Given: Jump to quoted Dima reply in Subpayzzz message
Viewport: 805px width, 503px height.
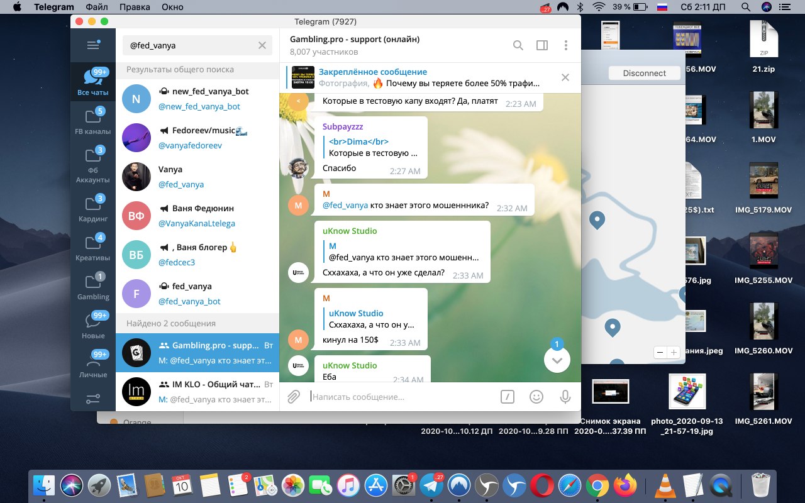Looking at the screenshot, I should (372, 147).
